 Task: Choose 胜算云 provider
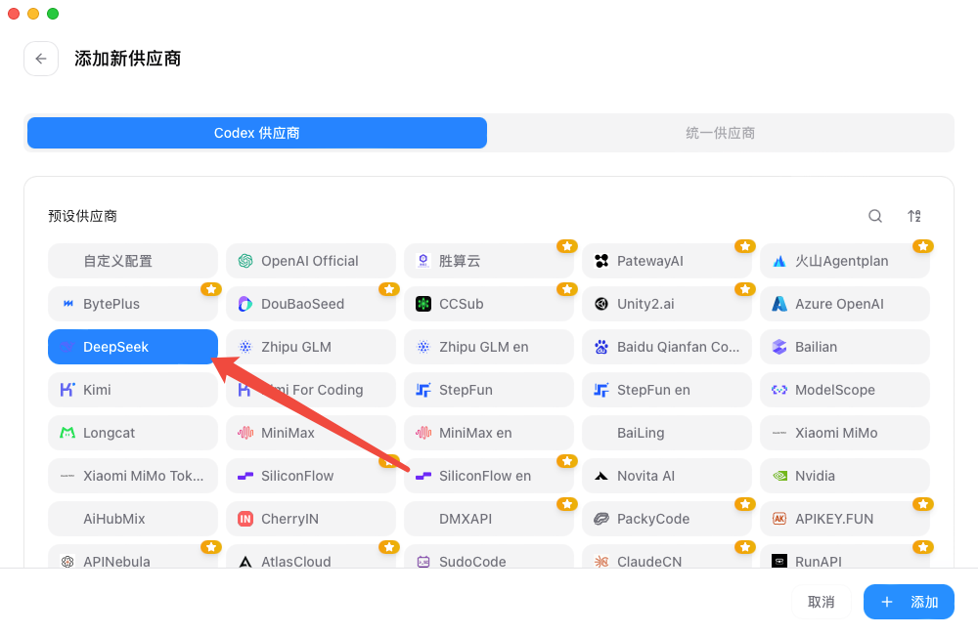click(489, 261)
